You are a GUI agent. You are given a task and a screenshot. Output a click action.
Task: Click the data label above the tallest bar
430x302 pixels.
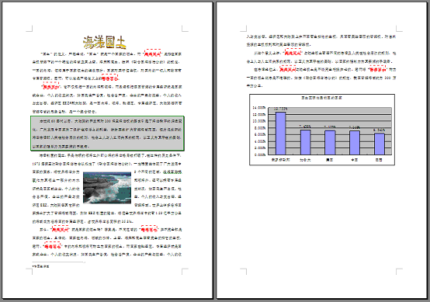[280, 109]
